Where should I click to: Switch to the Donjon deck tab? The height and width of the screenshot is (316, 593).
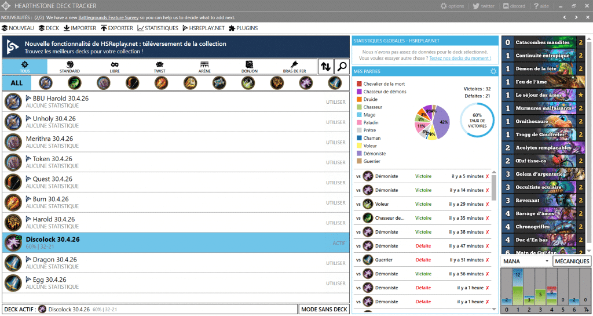[250, 67]
